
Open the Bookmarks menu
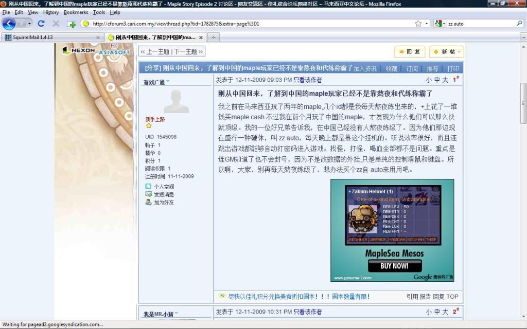coord(76,12)
